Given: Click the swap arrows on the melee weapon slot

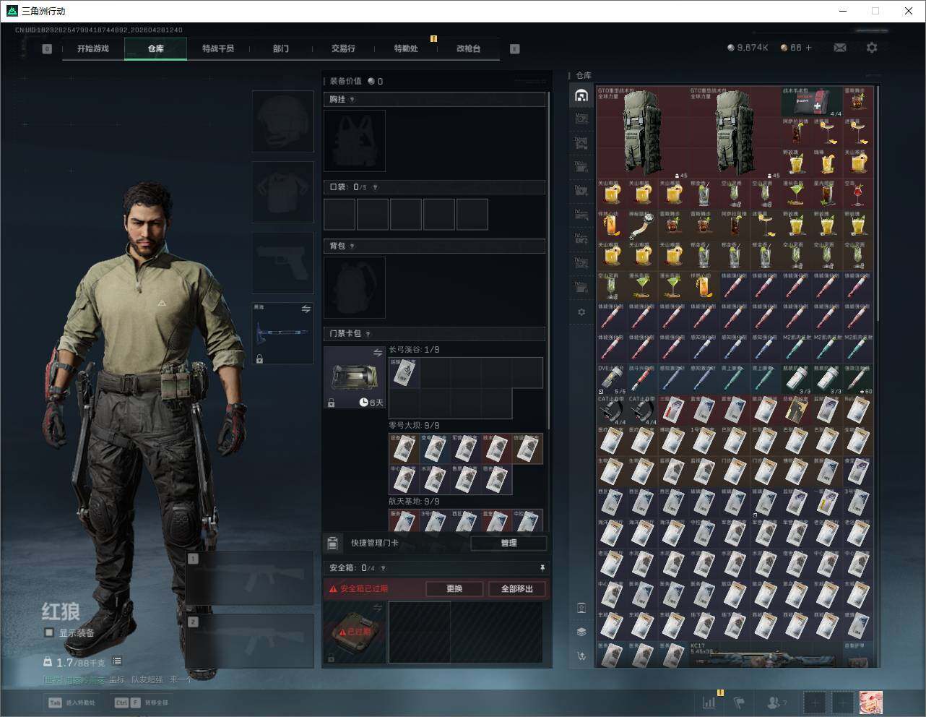Looking at the screenshot, I should (x=306, y=309).
